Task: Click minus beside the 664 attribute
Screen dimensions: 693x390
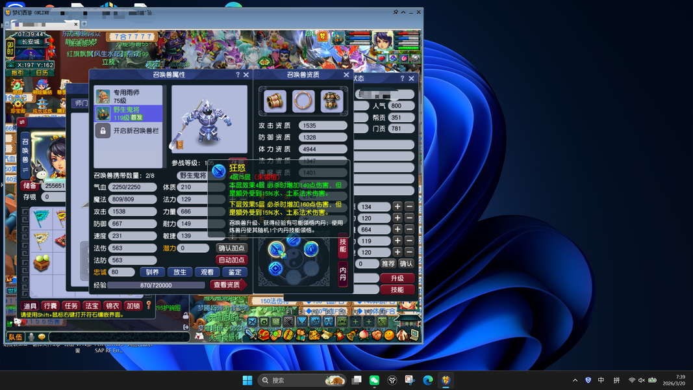Action: point(409,229)
